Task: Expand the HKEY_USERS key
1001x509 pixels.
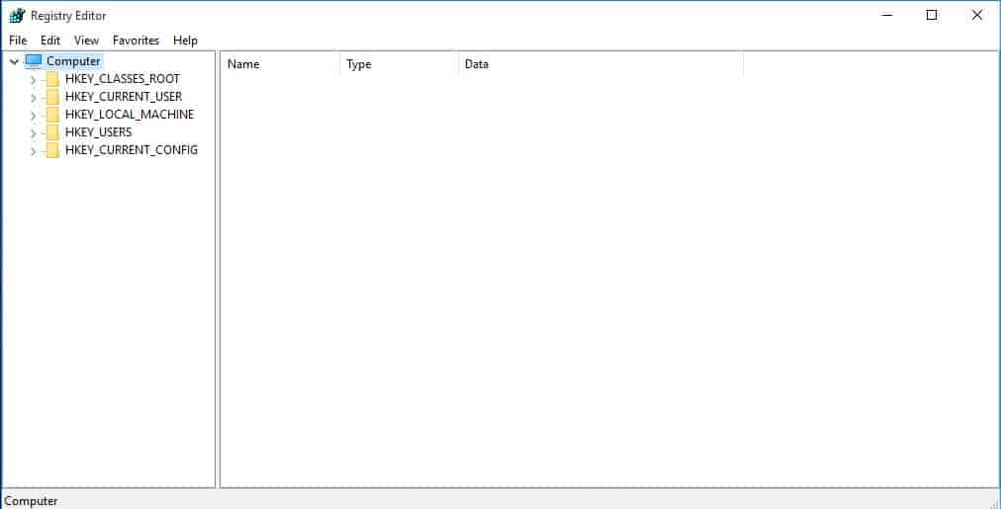Action: pos(34,133)
